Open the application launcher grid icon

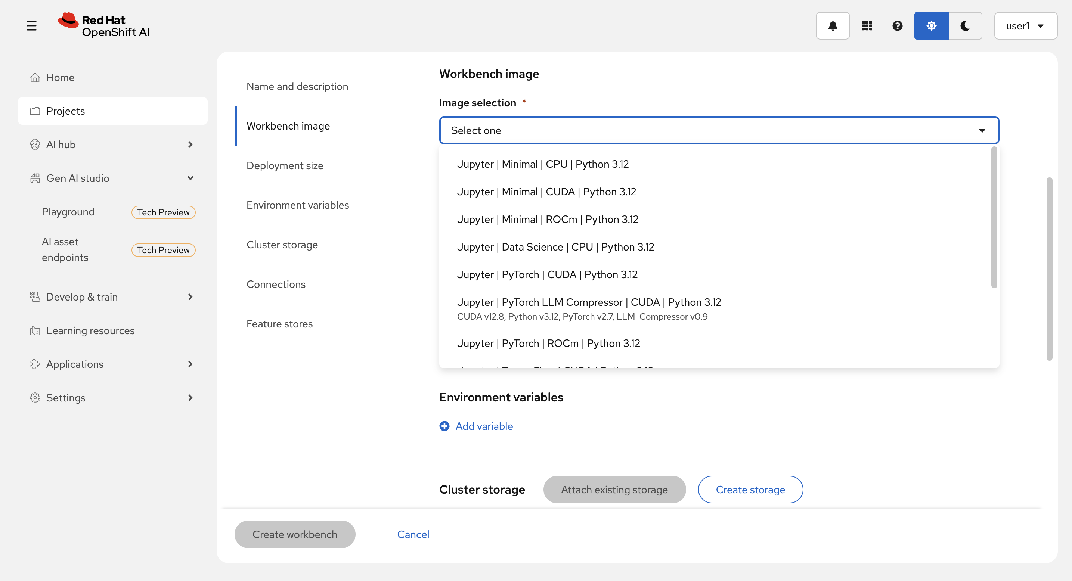coord(867,26)
